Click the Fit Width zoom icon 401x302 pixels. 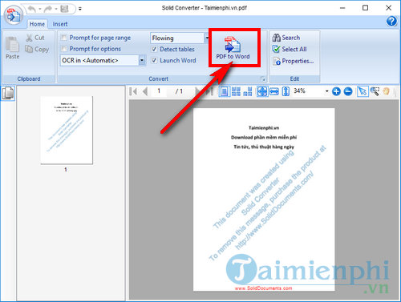(x=274, y=91)
